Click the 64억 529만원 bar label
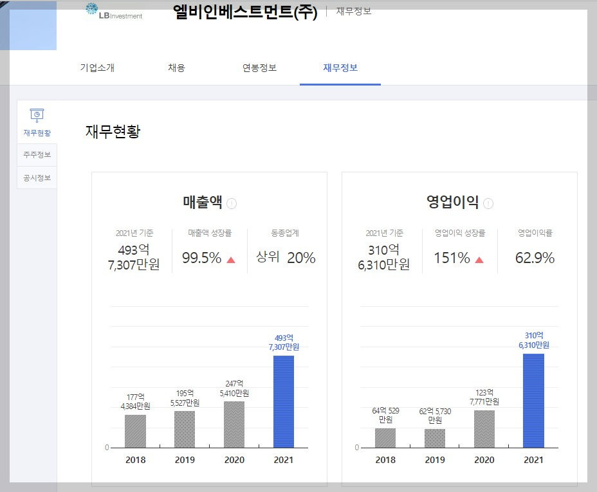This screenshot has height=492, width=597. [385, 415]
